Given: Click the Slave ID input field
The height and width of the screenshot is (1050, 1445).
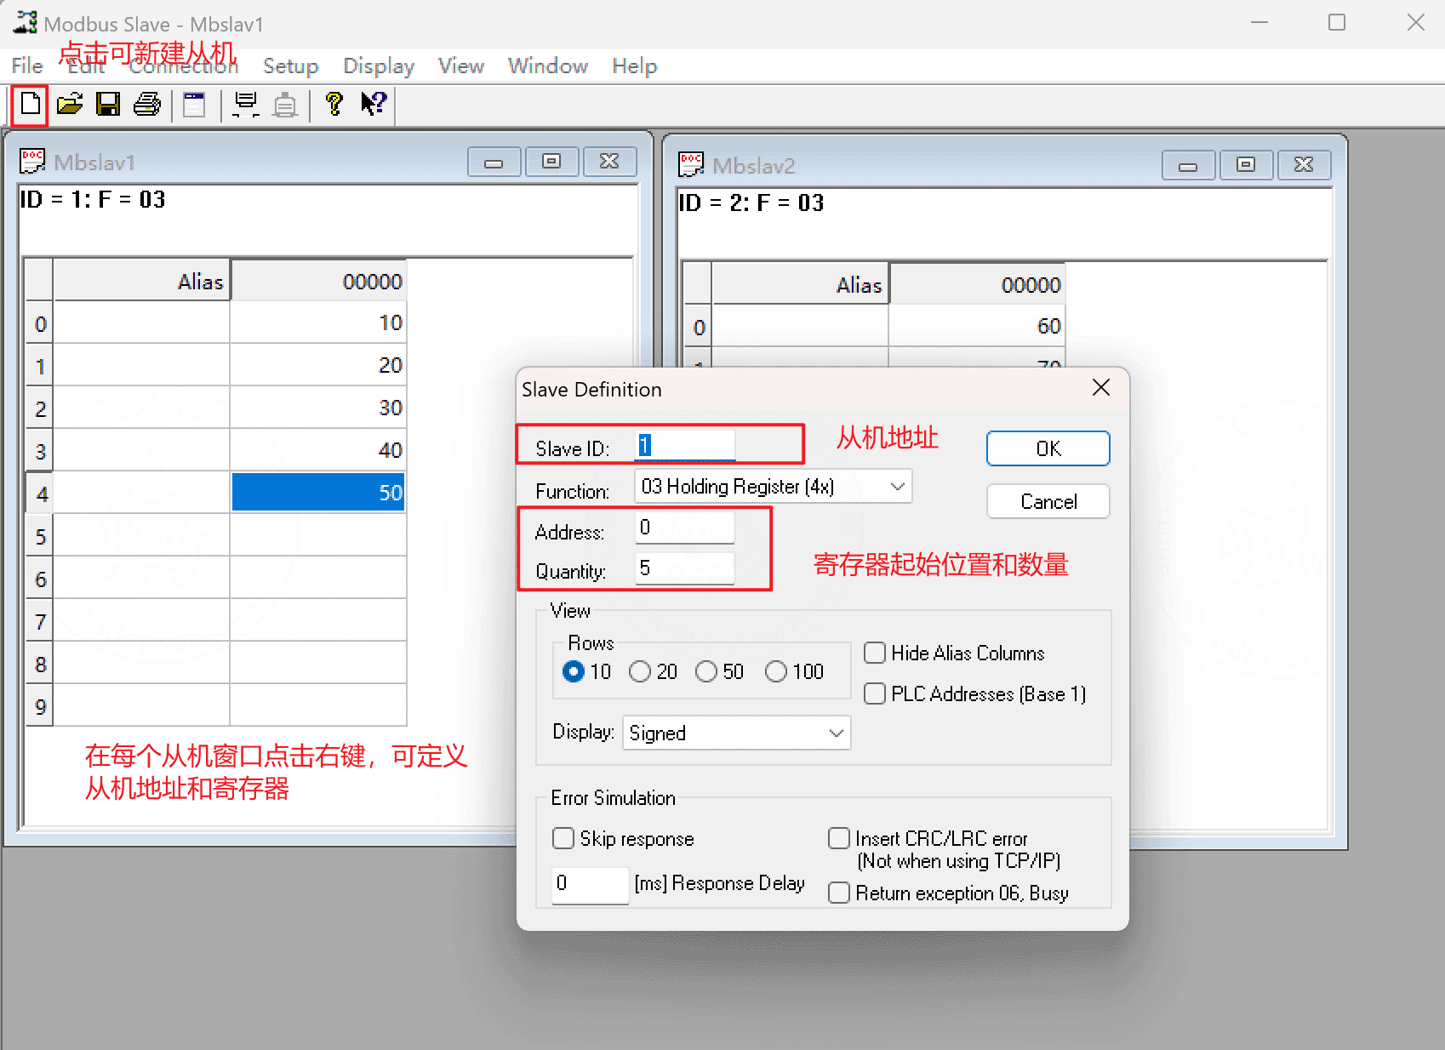Looking at the screenshot, I should click(685, 445).
